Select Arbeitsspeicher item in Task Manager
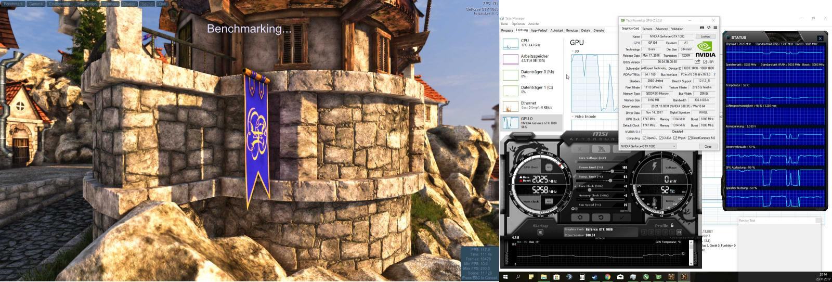This screenshot has width=832, height=282. click(x=531, y=58)
